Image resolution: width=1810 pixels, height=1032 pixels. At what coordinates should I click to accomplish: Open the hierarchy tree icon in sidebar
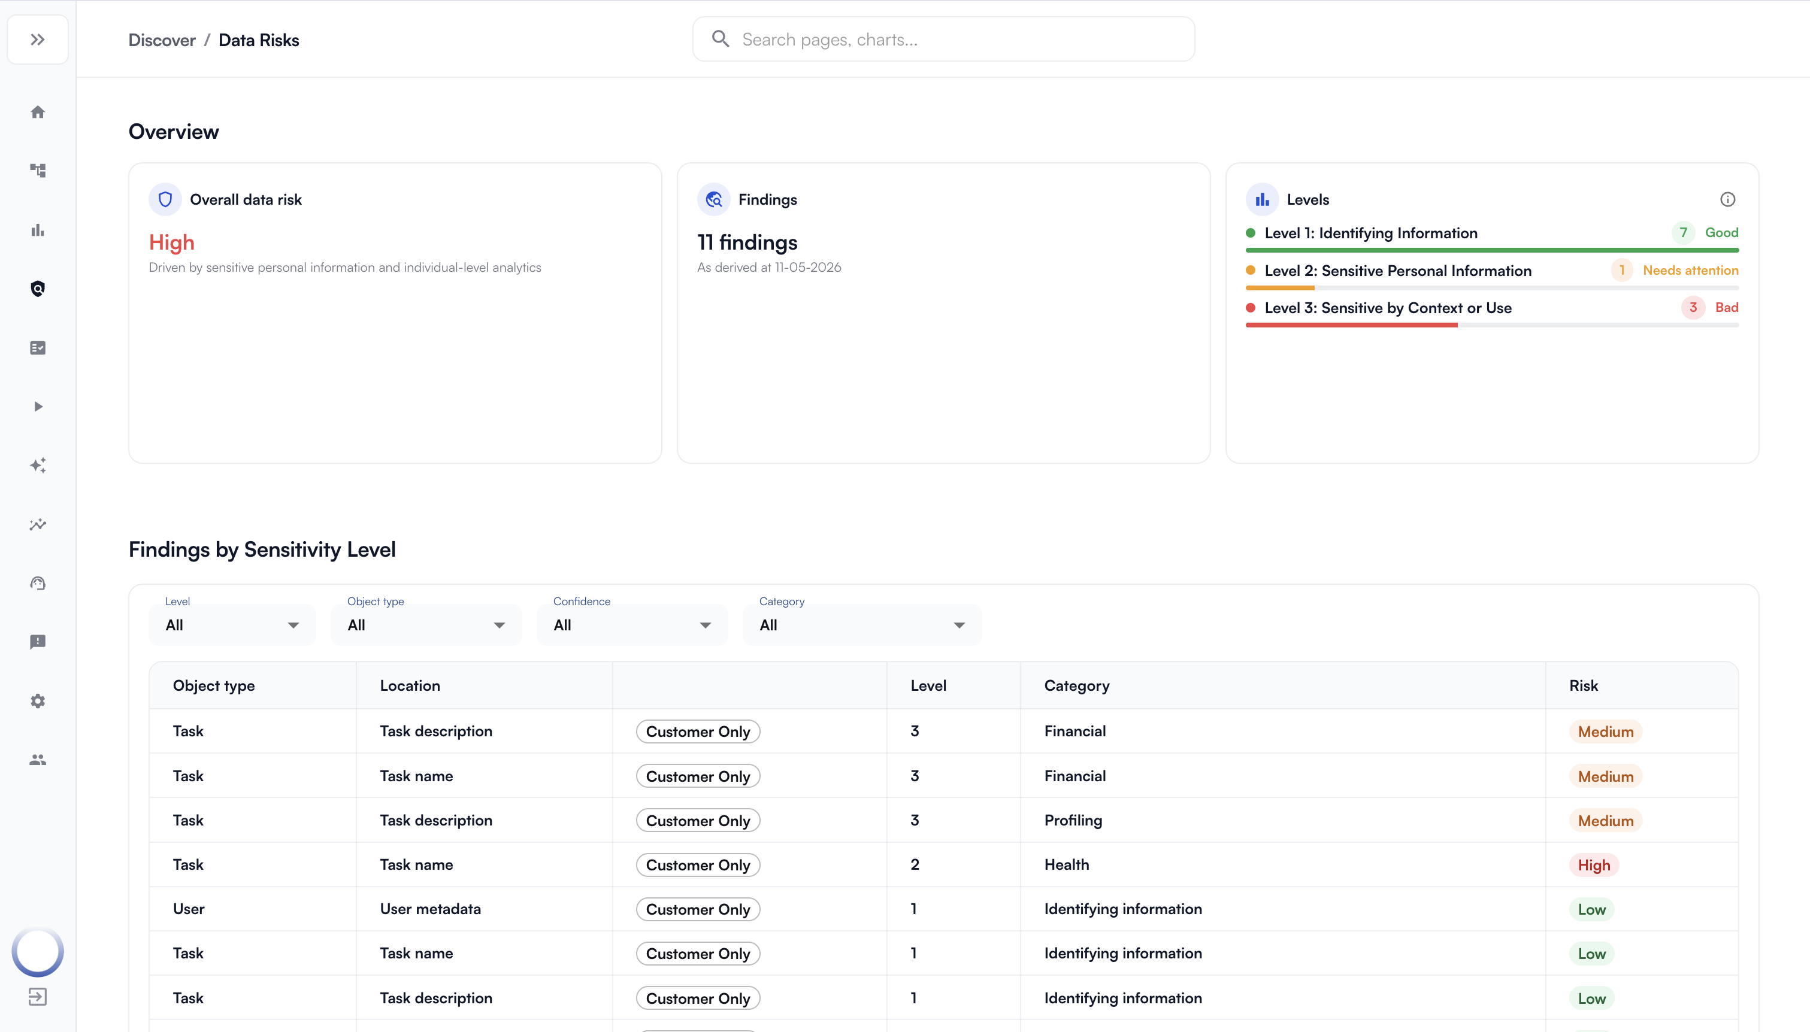[x=38, y=170]
